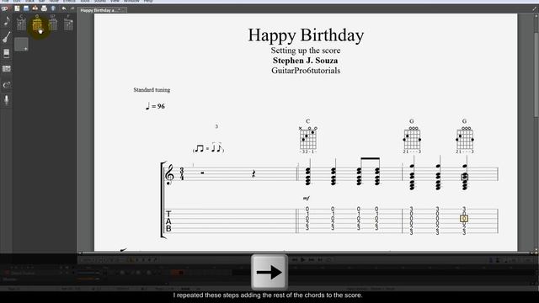This screenshot has height=303, width=539.
Task: Add a new chord with the plus tile
Action: (21, 45)
